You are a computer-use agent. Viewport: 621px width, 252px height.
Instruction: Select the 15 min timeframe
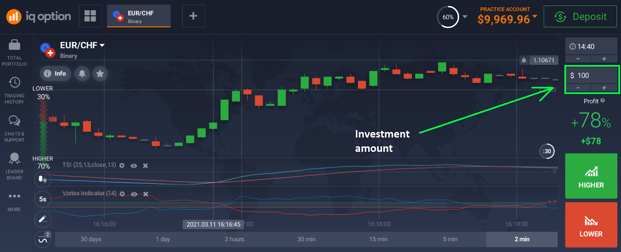378,239
